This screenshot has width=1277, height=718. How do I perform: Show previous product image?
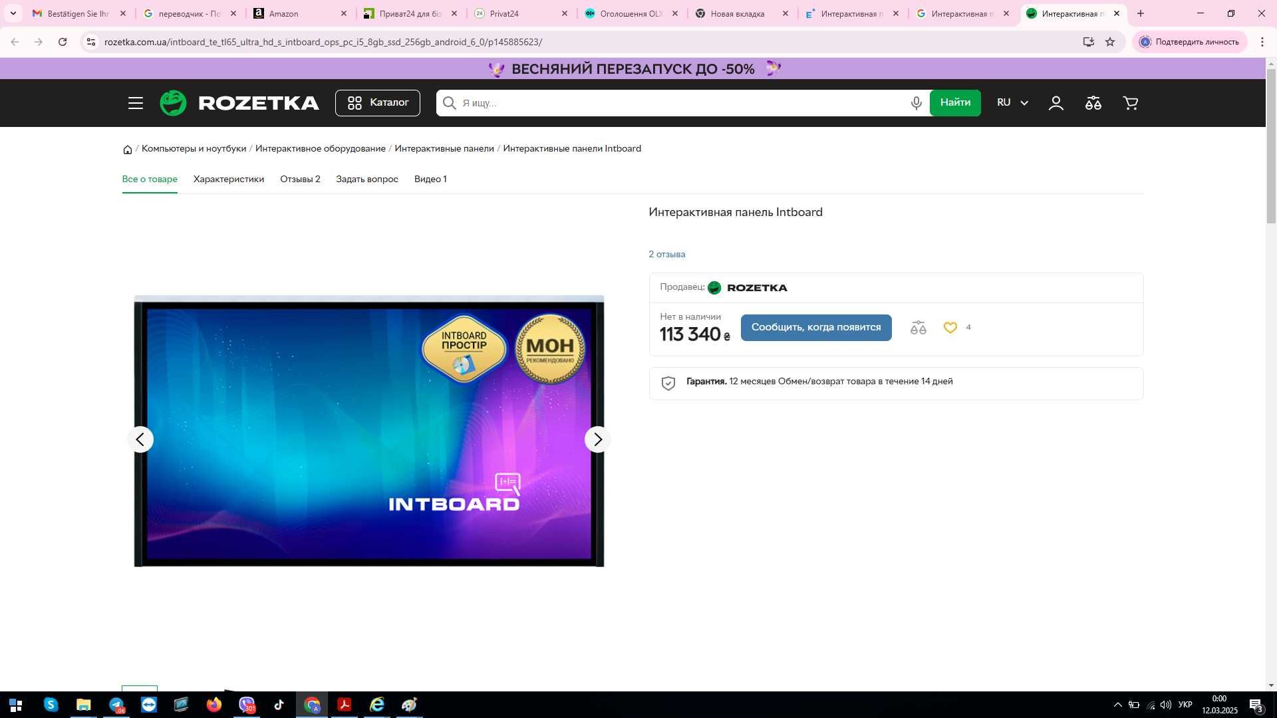point(140,439)
